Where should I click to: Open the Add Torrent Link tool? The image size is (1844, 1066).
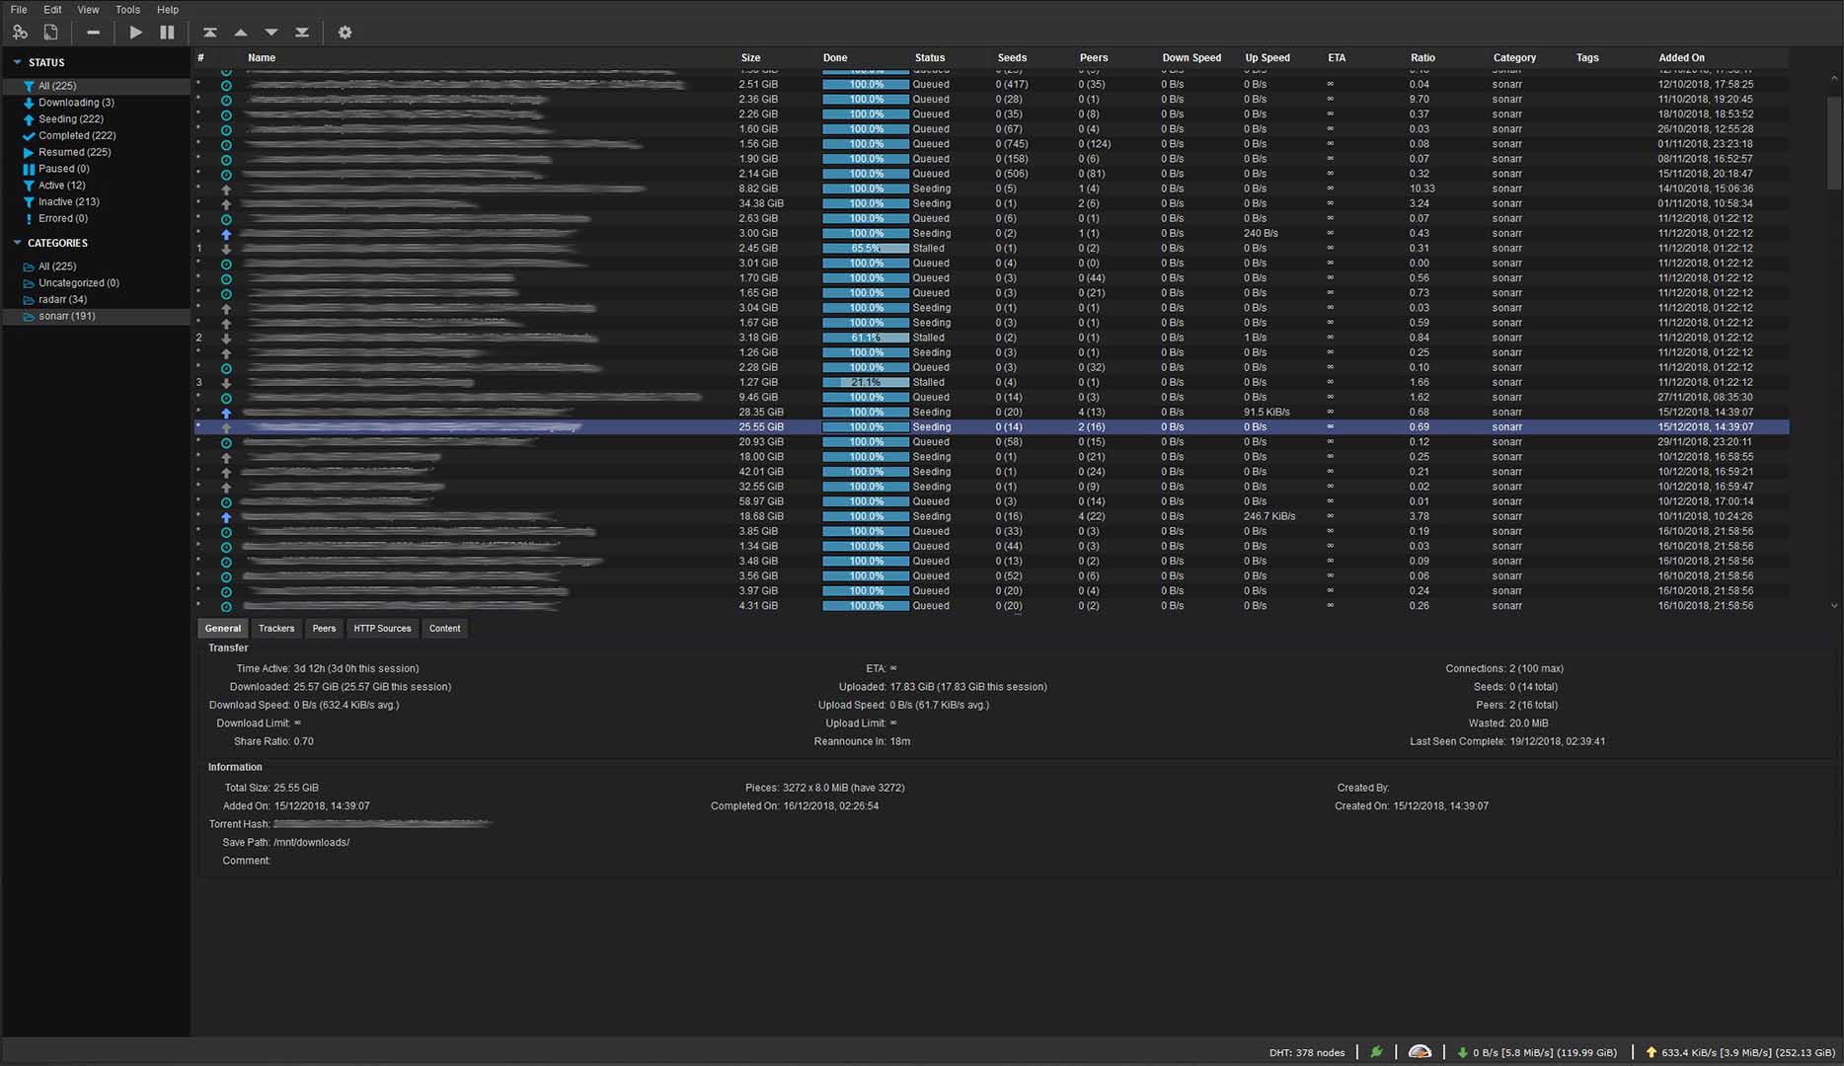[x=20, y=32]
